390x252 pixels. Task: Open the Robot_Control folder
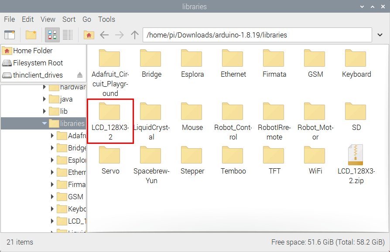pos(233,120)
